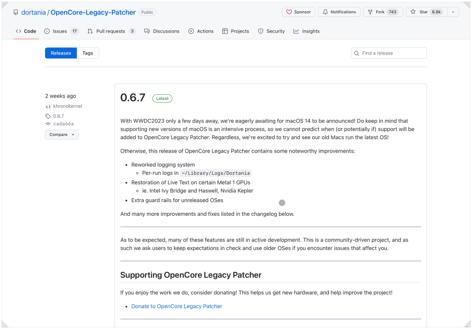Click the Actions play icon
The width and height of the screenshot is (472, 329).
[191, 31]
